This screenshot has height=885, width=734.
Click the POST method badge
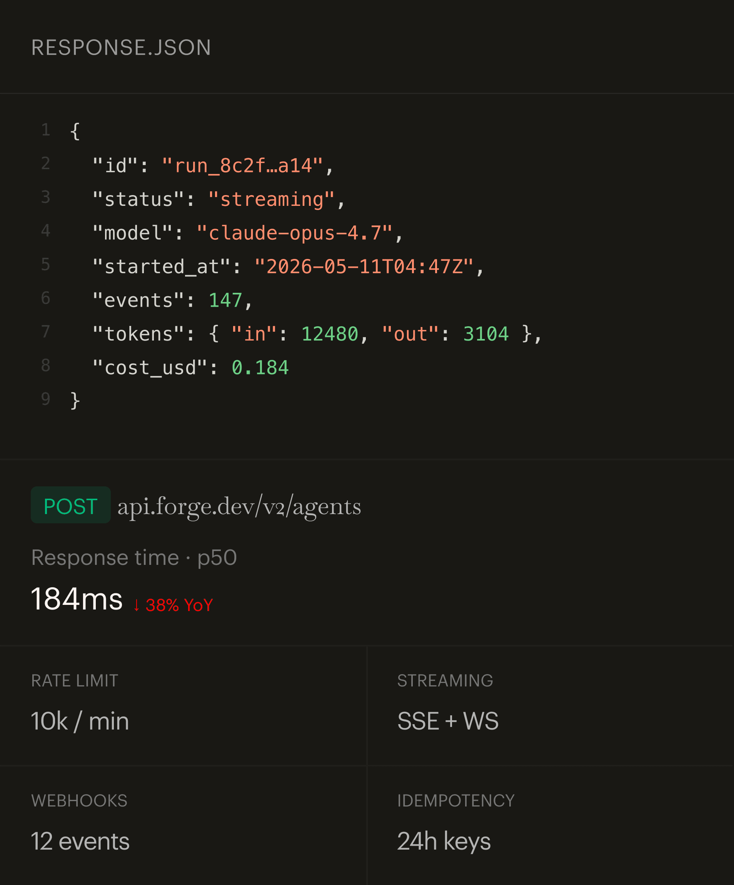point(71,505)
